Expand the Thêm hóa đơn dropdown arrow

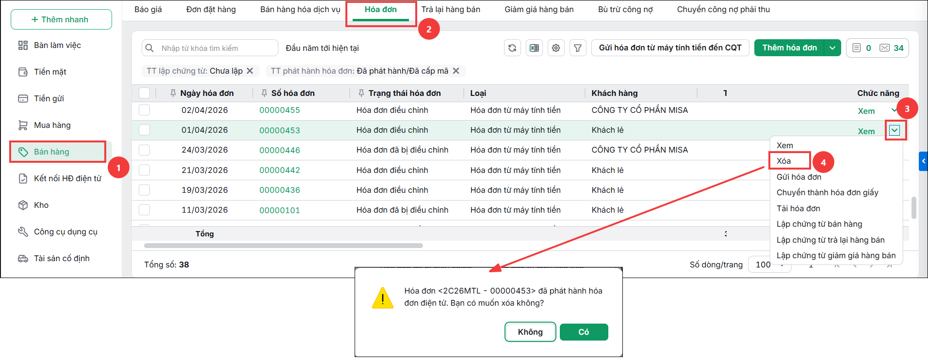click(832, 48)
